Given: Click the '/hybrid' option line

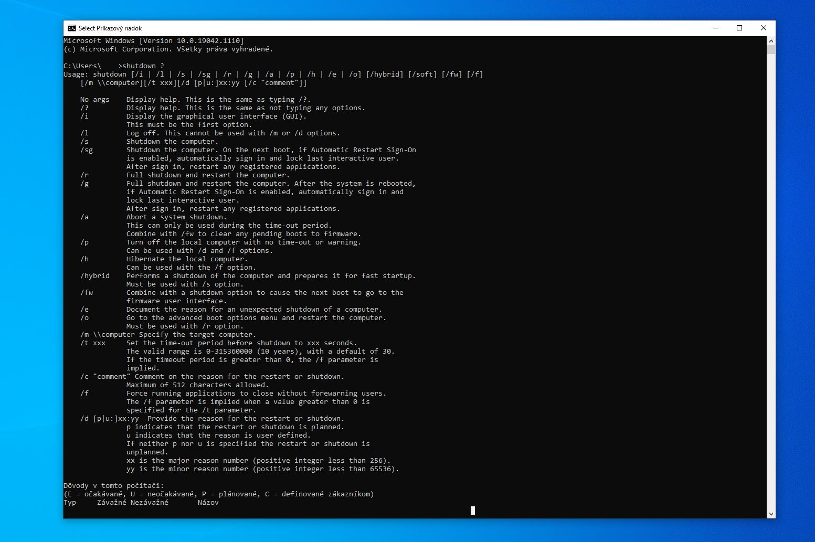Looking at the screenshot, I should pyautogui.click(x=248, y=276).
